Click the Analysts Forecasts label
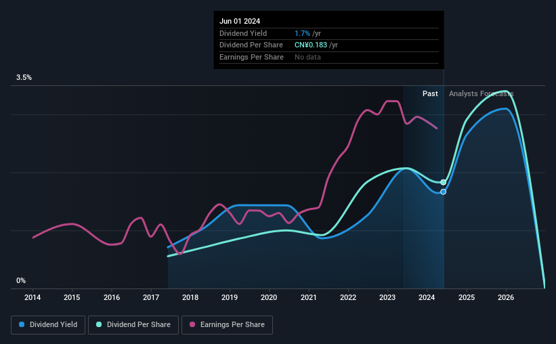Viewport: 556px width, 344px height. pos(482,93)
